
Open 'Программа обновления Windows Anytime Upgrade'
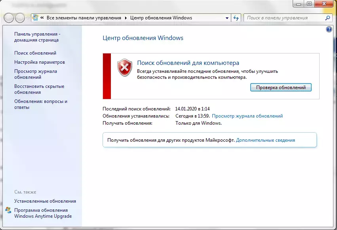pos(43,213)
